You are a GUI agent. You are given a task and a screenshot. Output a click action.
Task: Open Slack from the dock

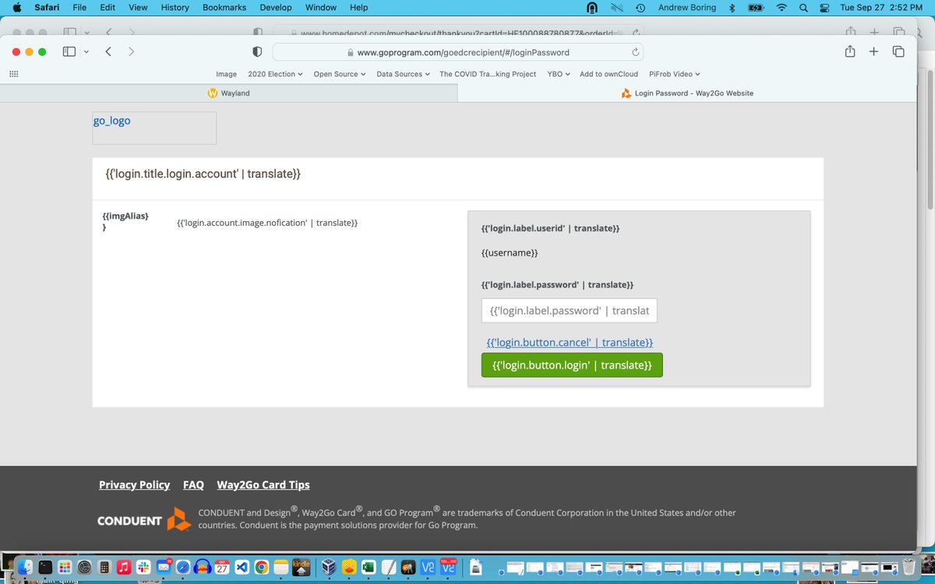tap(143, 567)
